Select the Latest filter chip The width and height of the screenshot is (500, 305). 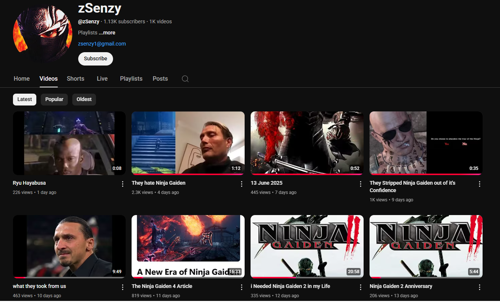(x=25, y=99)
